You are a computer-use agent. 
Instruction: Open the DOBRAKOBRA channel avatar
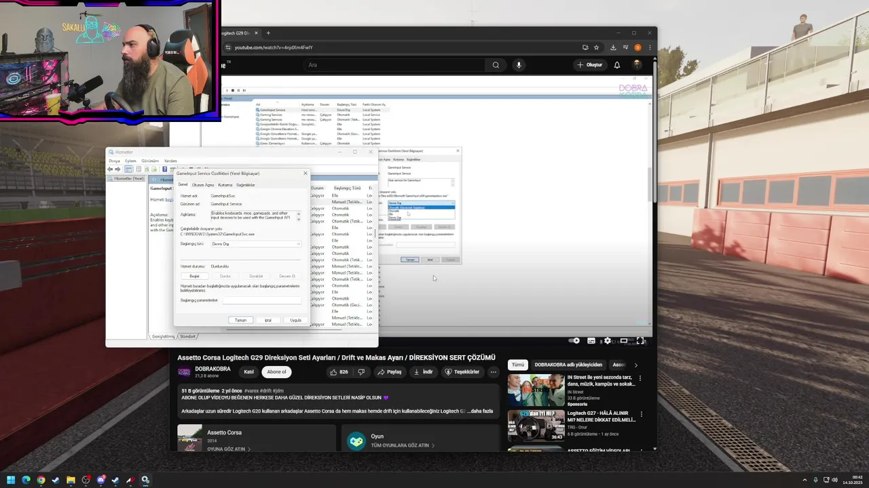click(184, 372)
